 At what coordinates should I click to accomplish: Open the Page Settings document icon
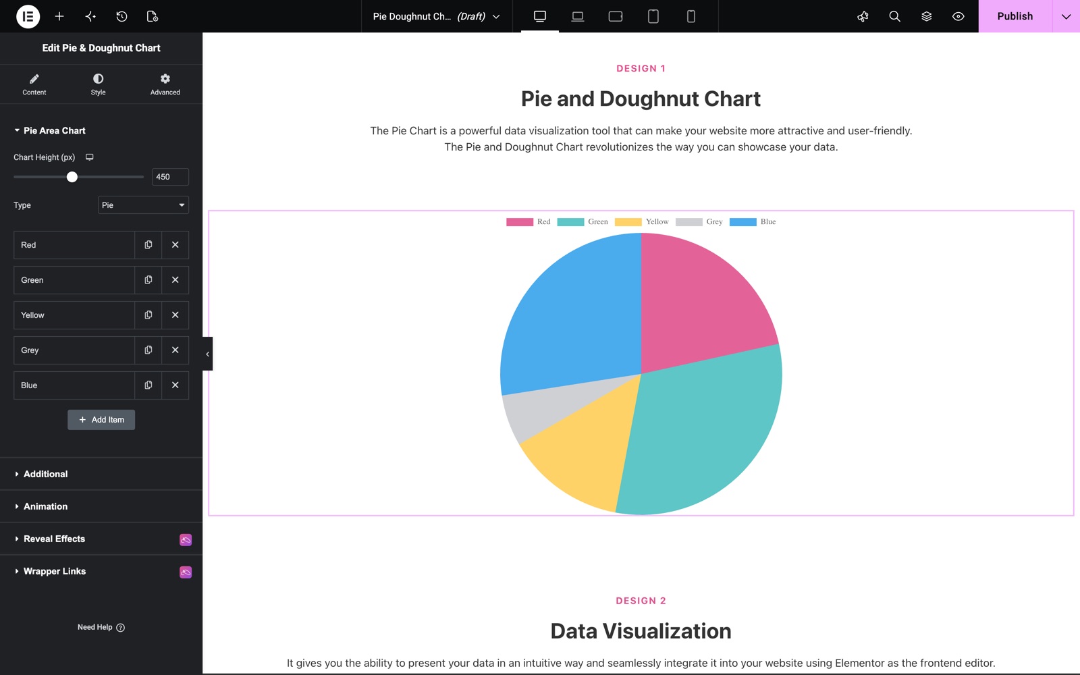[153, 16]
